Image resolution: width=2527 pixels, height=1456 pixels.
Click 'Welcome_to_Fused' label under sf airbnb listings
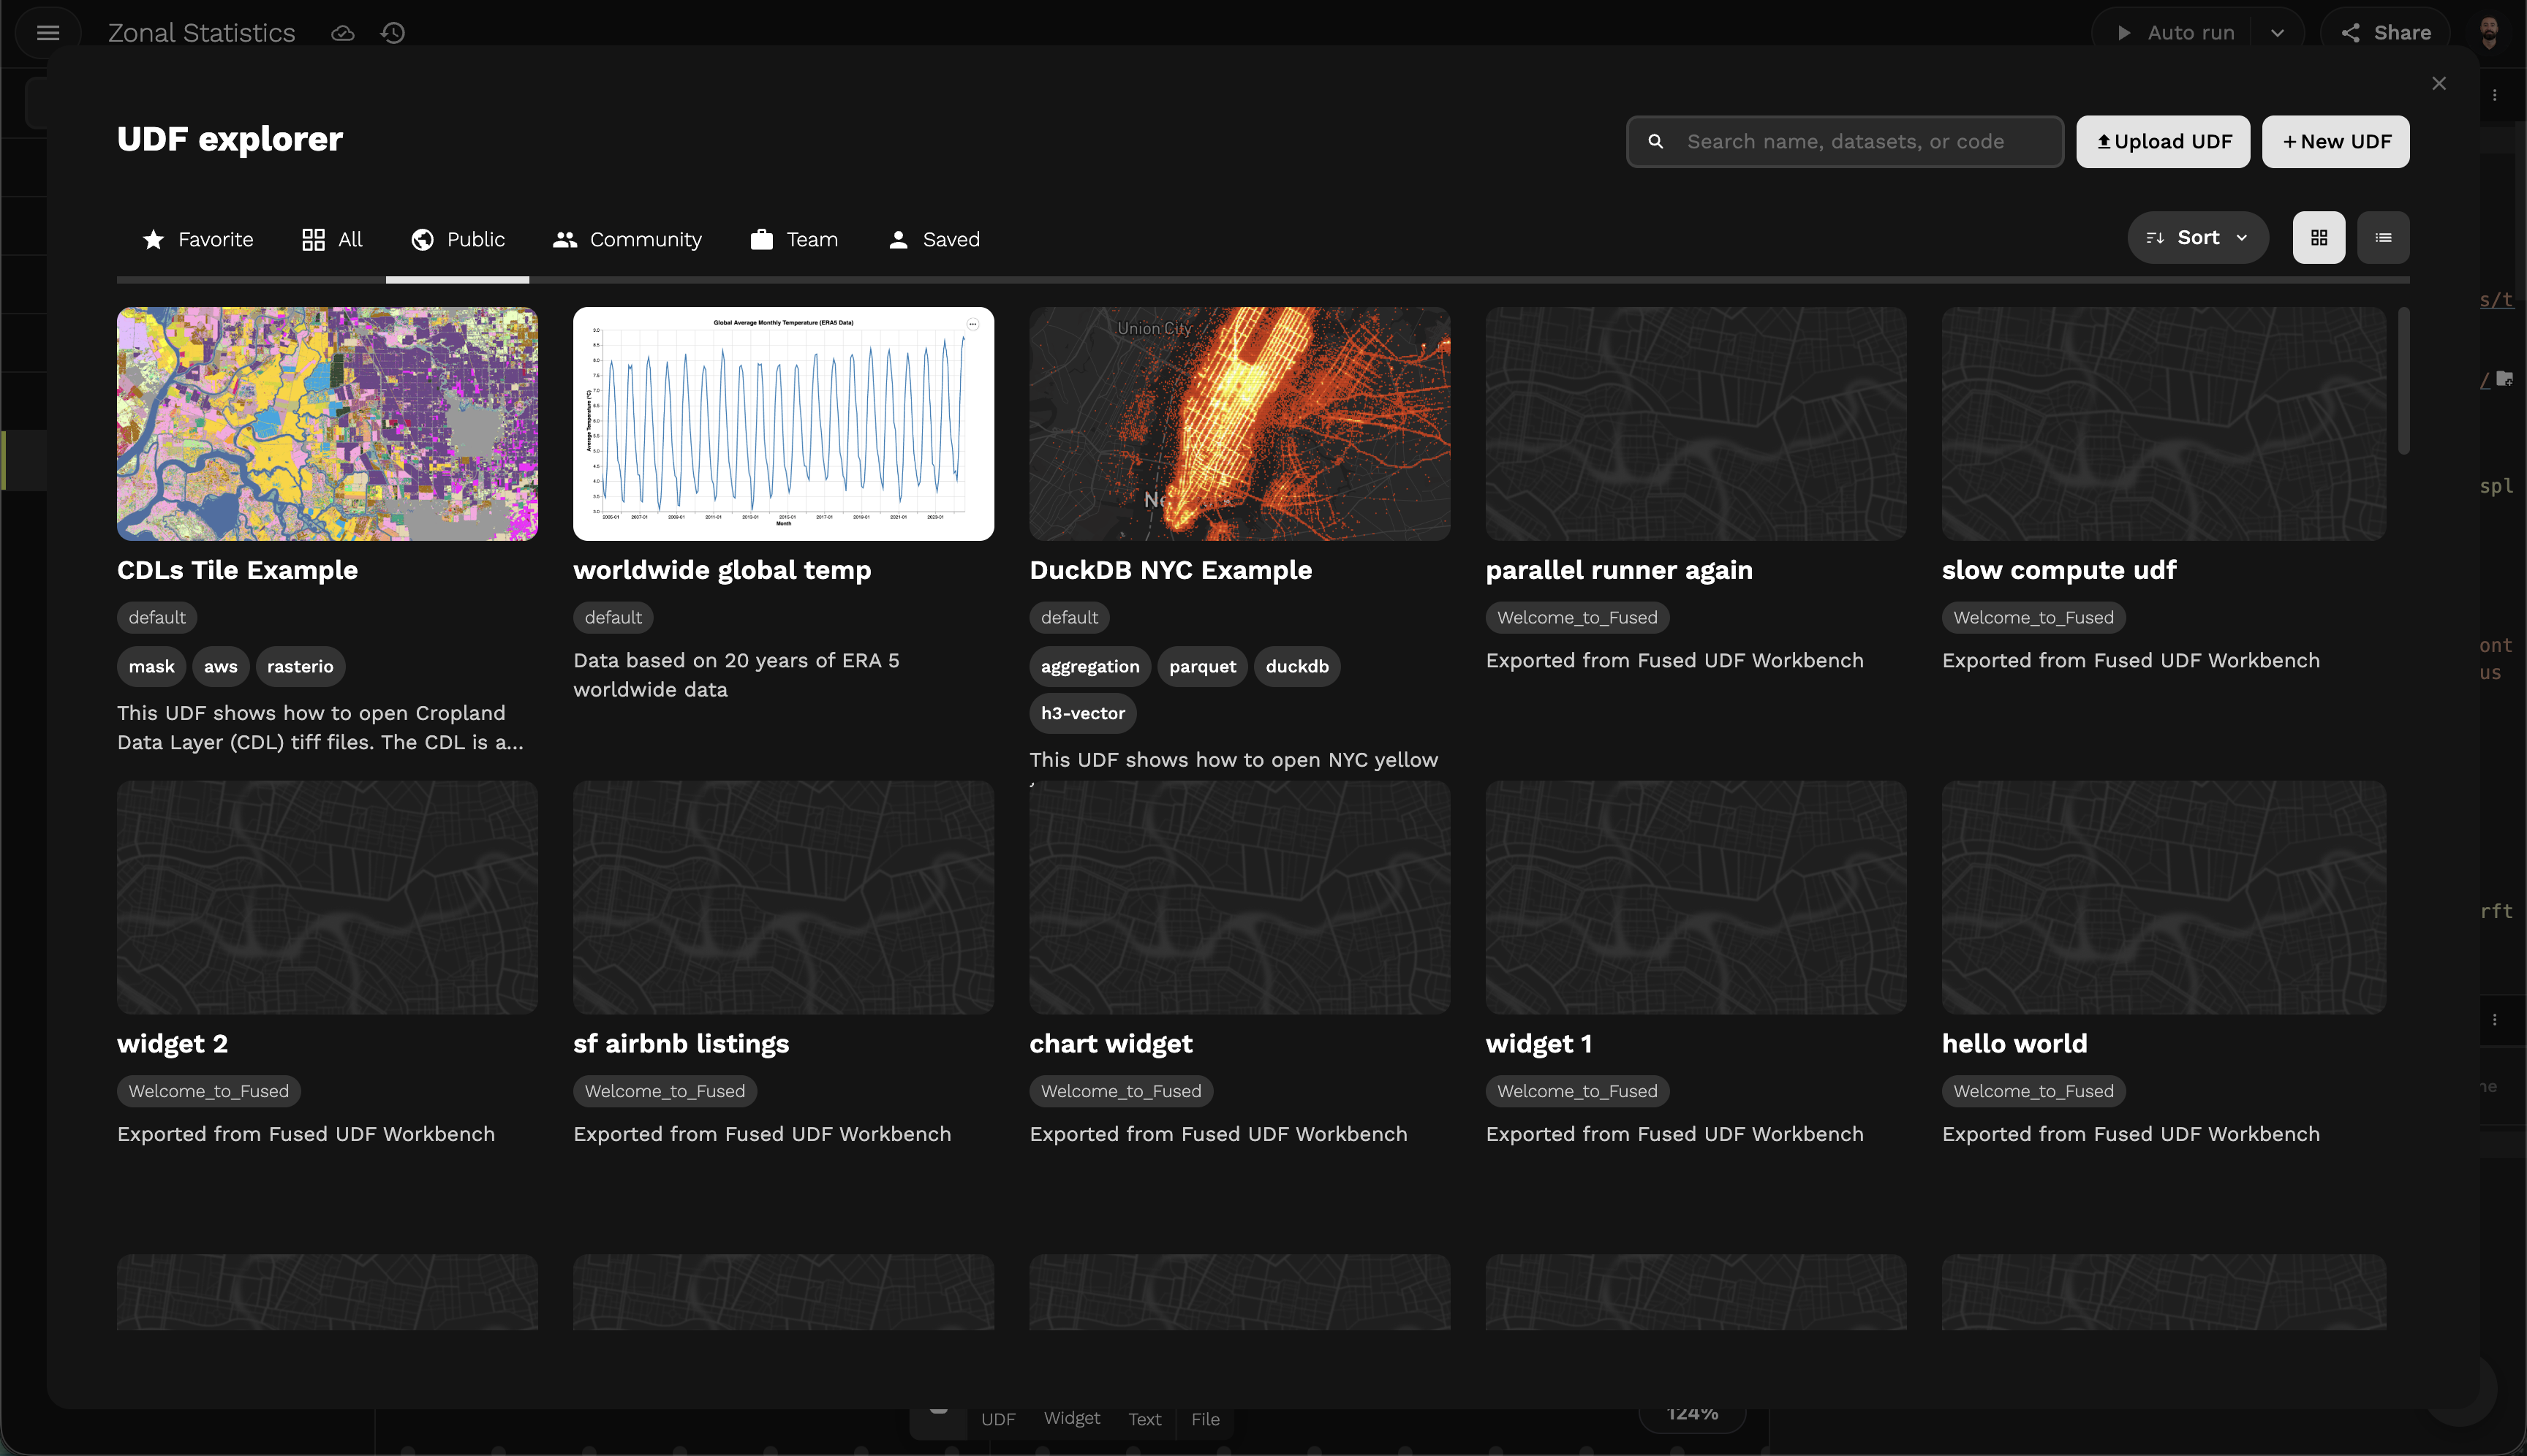coord(665,1092)
